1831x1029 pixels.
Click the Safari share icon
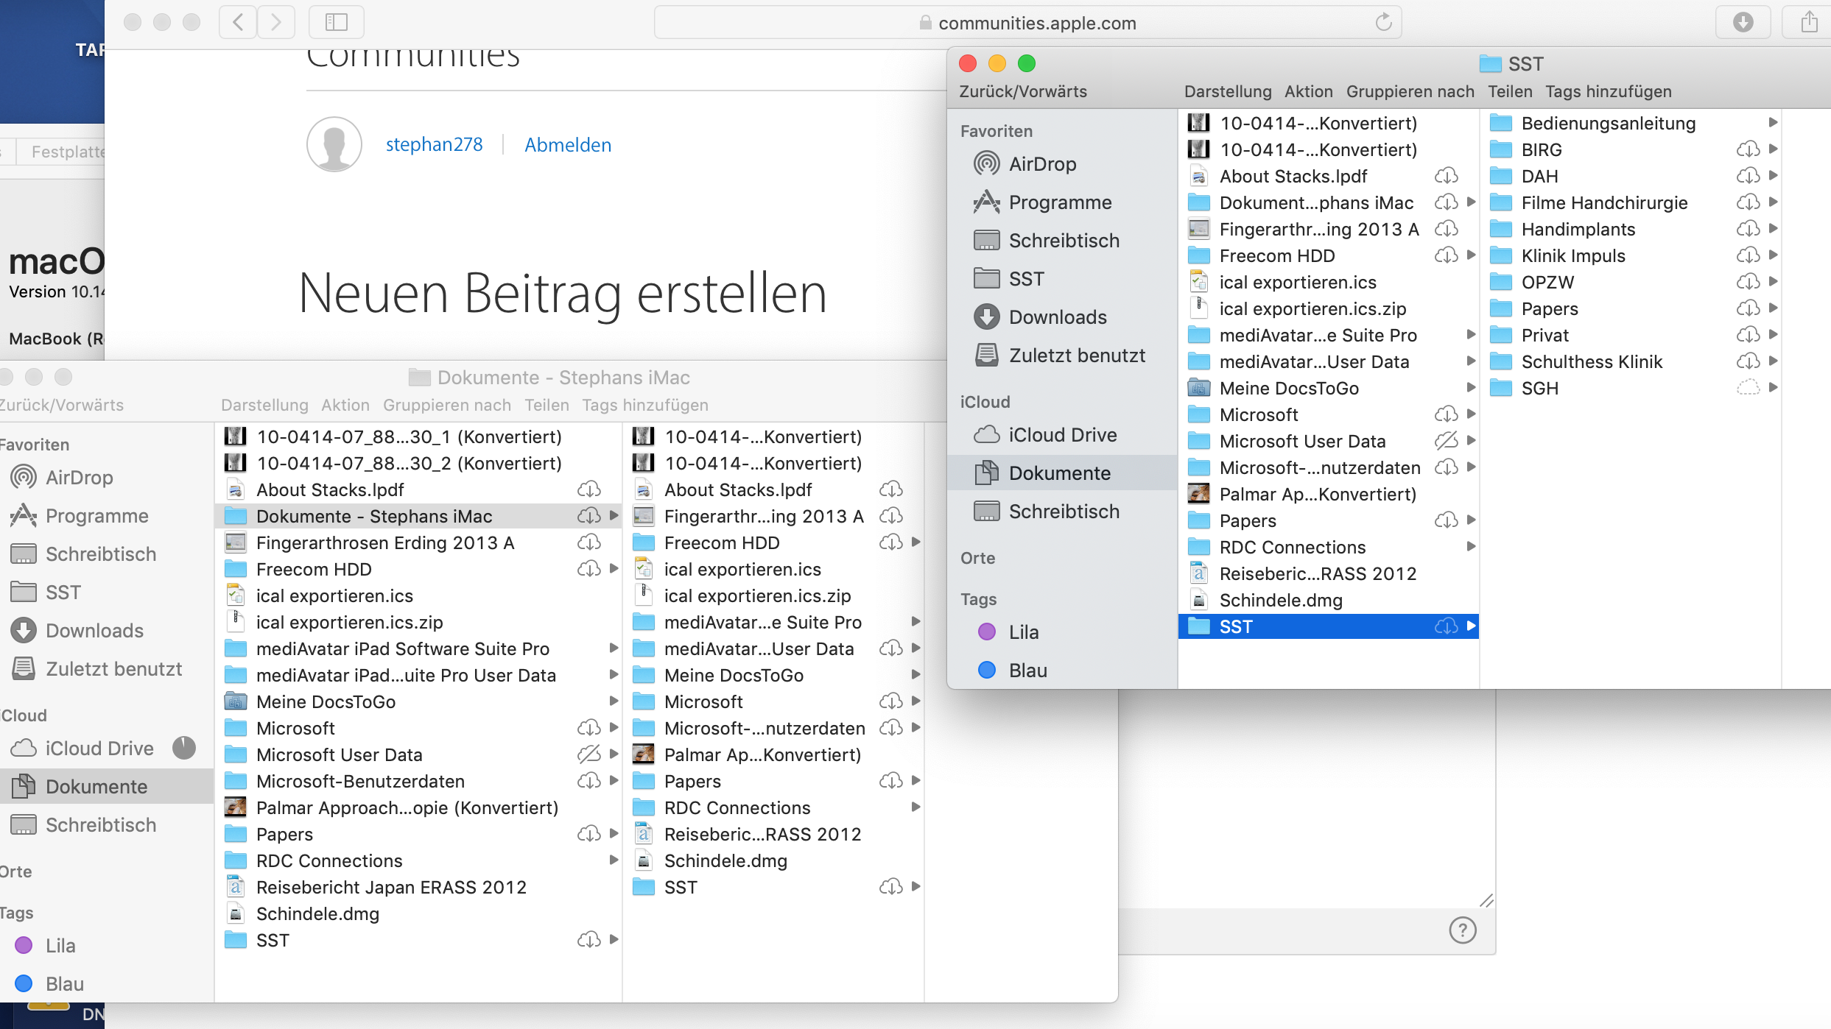pyautogui.click(x=1809, y=22)
